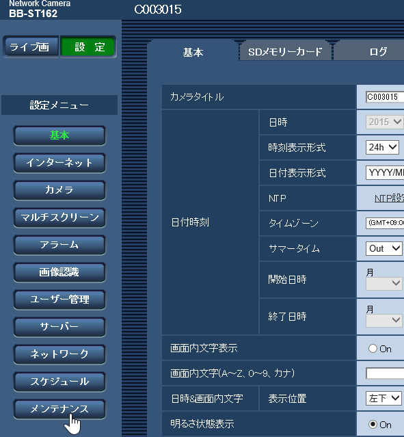Open the カメラ settings menu
This screenshot has width=404, height=437.
(x=59, y=190)
